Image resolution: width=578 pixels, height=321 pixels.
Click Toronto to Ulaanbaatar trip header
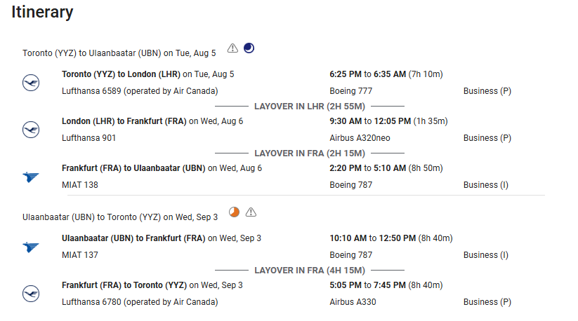[119, 53]
